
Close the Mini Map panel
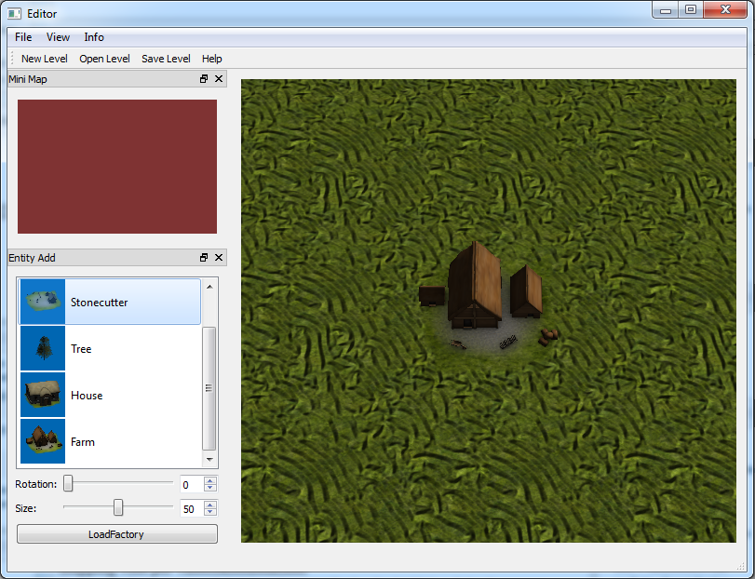click(x=219, y=79)
